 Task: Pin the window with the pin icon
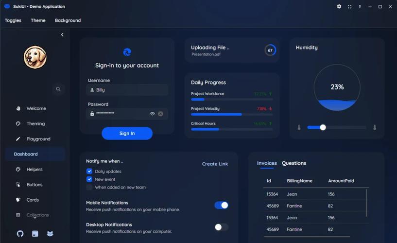[360, 7]
